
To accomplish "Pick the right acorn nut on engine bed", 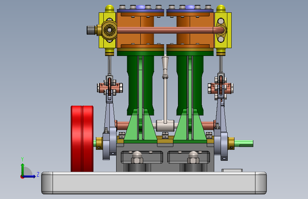I will click(x=193, y=157).
